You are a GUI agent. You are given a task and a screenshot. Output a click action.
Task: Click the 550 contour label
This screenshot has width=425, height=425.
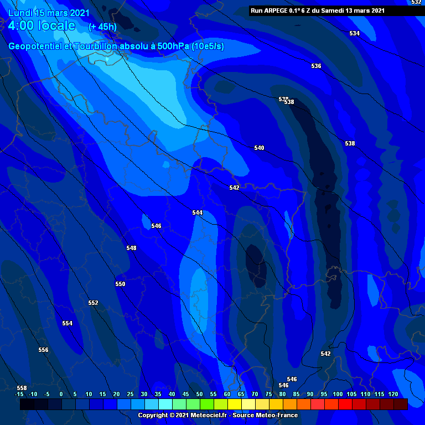(120, 284)
